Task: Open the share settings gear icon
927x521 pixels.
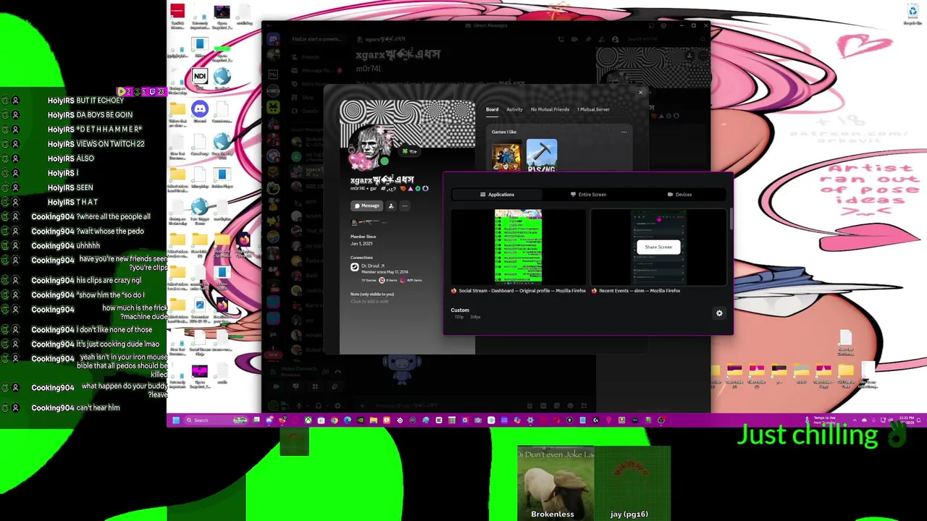Action: 719,313
